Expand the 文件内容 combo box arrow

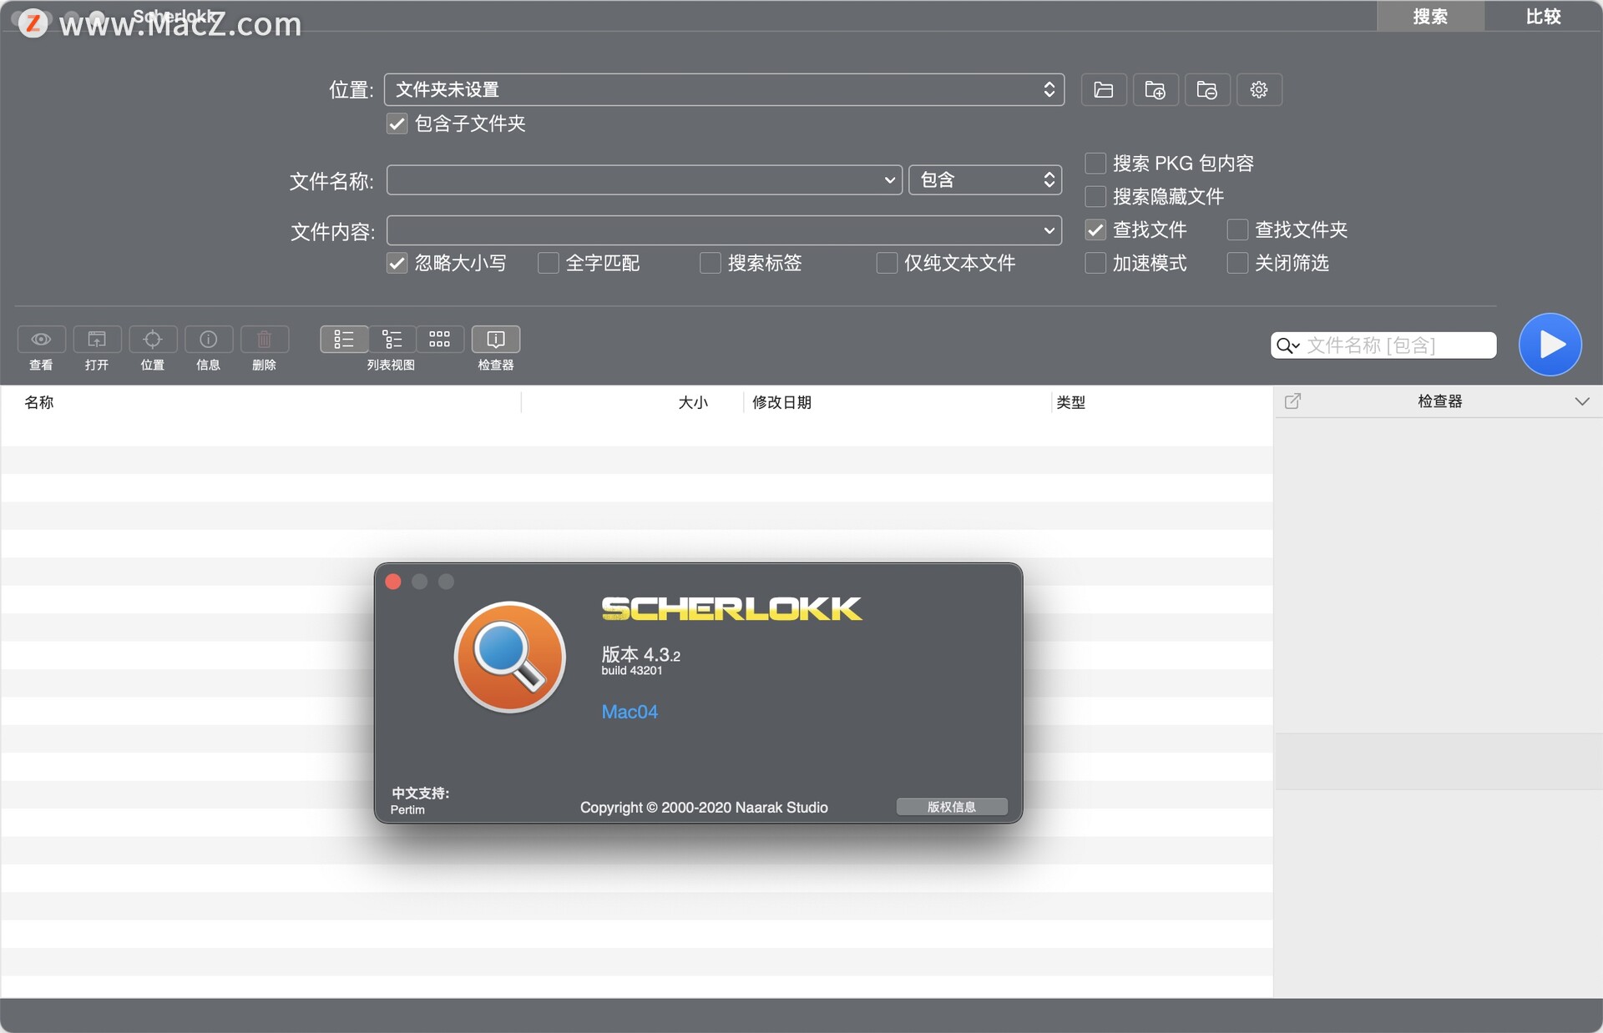tap(1049, 231)
